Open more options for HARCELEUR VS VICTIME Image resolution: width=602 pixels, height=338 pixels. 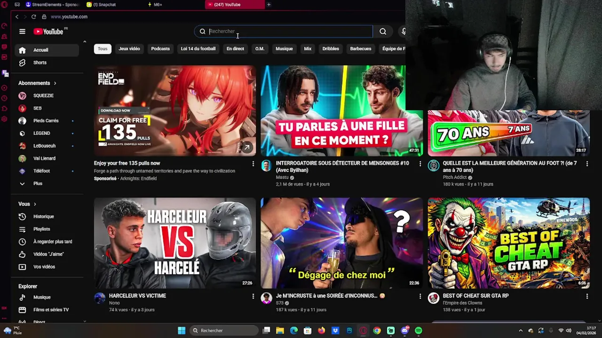click(x=253, y=296)
